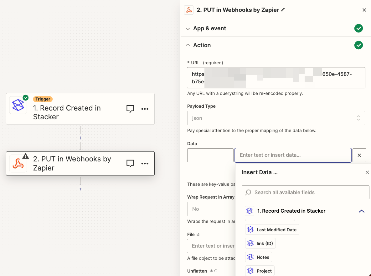Select the Record Created in Stacker step
Screen dimensions: 371x276
tap(80, 109)
